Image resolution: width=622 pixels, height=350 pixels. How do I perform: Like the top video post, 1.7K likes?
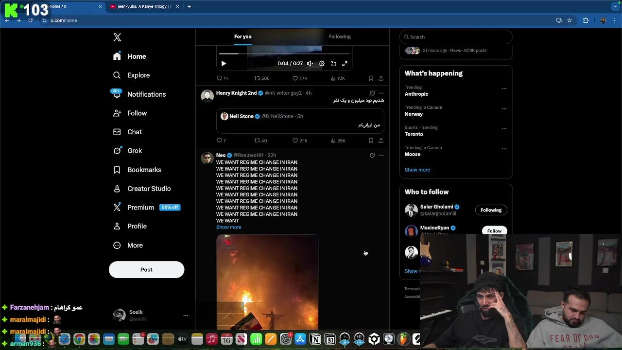[x=300, y=78]
